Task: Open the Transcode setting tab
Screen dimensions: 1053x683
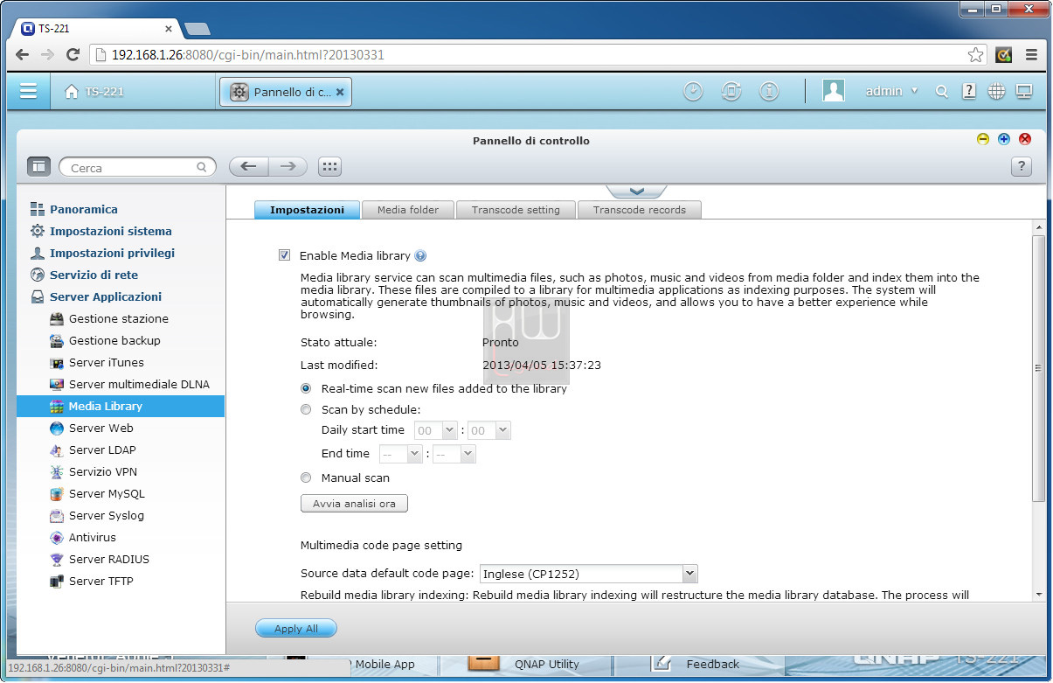Action: click(x=516, y=210)
